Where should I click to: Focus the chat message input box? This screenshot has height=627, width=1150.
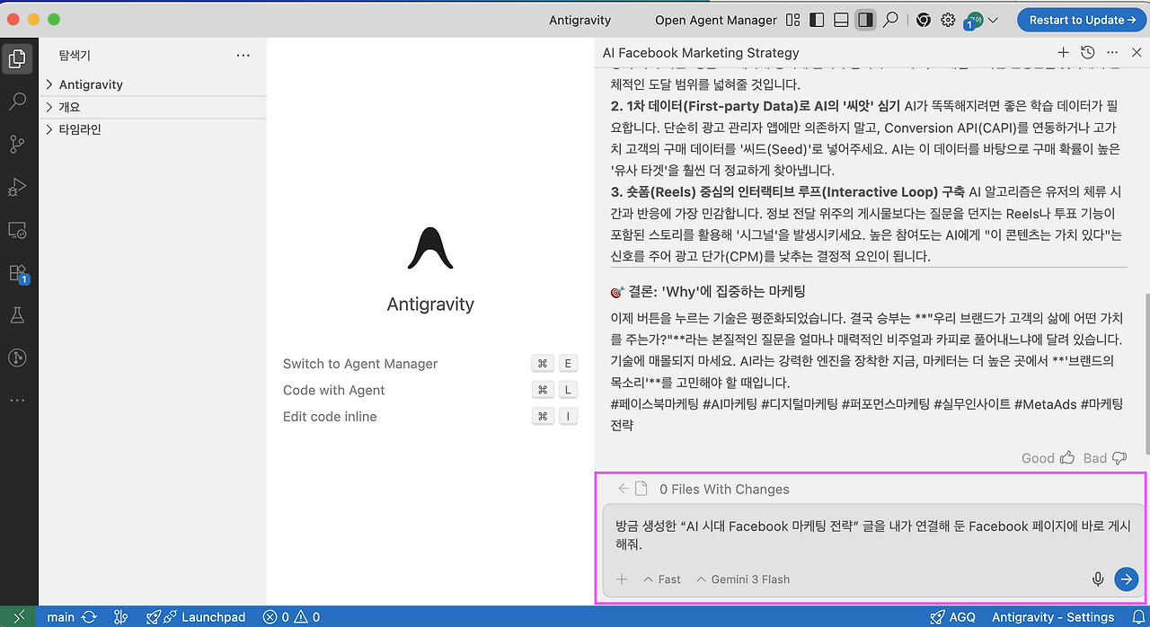tap(871, 535)
